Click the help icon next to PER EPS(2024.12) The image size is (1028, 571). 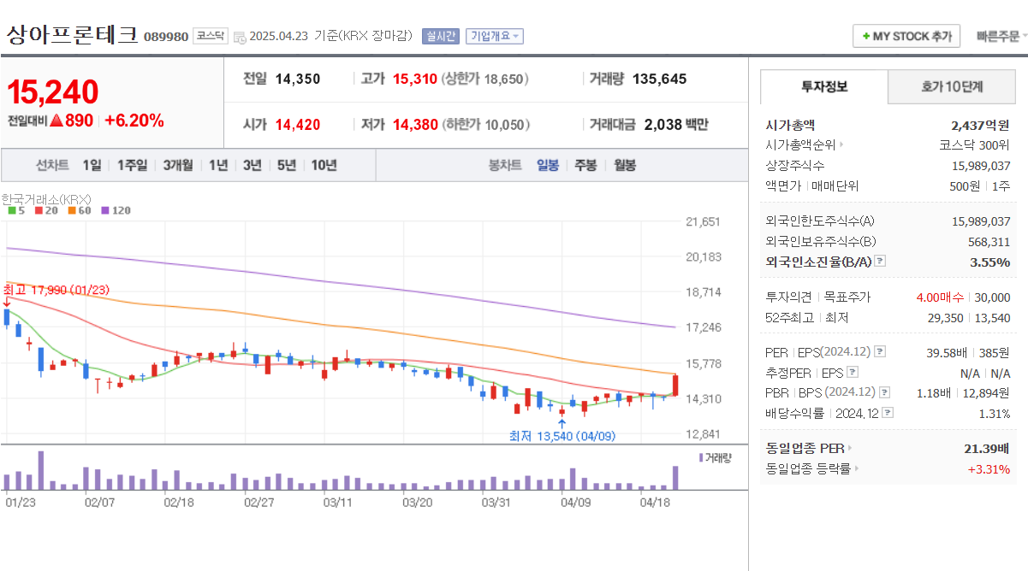[x=878, y=351]
